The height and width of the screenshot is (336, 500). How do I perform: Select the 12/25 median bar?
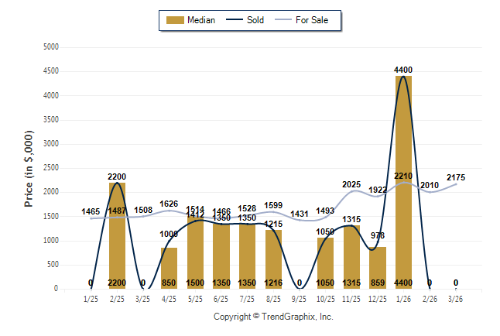point(377,267)
